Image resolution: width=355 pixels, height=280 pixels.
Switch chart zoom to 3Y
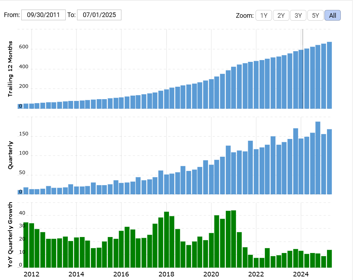(298, 15)
